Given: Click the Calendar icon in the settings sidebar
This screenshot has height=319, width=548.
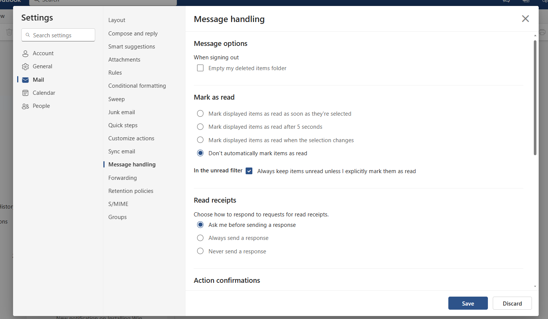Looking at the screenshot, I should 25,93.
